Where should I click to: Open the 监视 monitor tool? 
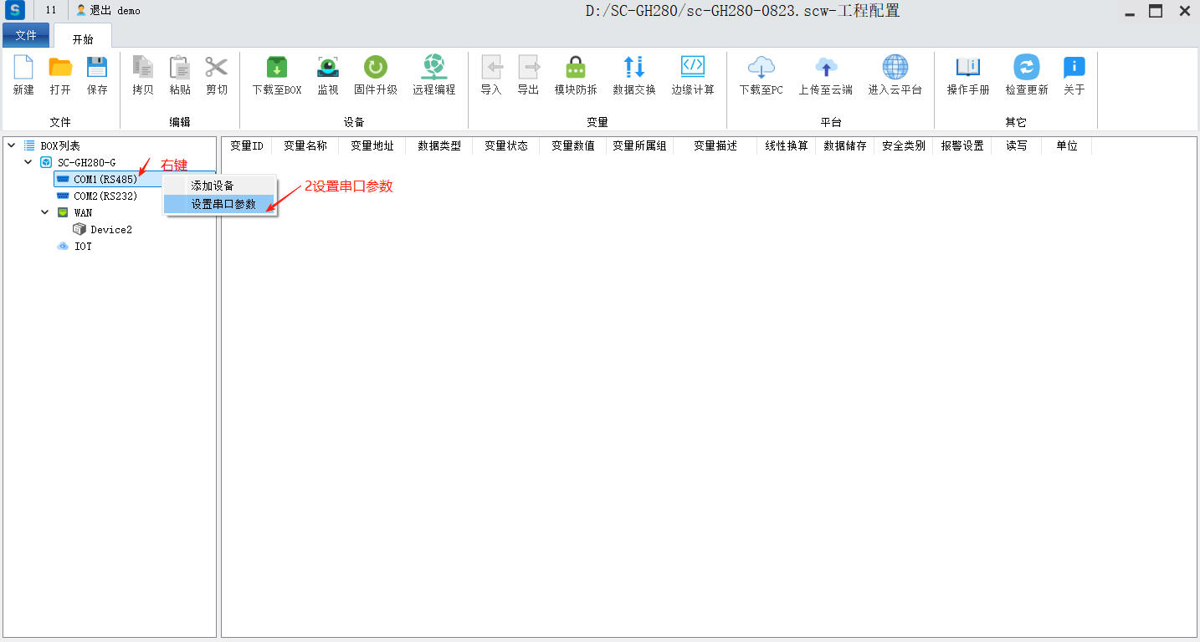click(327, 68)
